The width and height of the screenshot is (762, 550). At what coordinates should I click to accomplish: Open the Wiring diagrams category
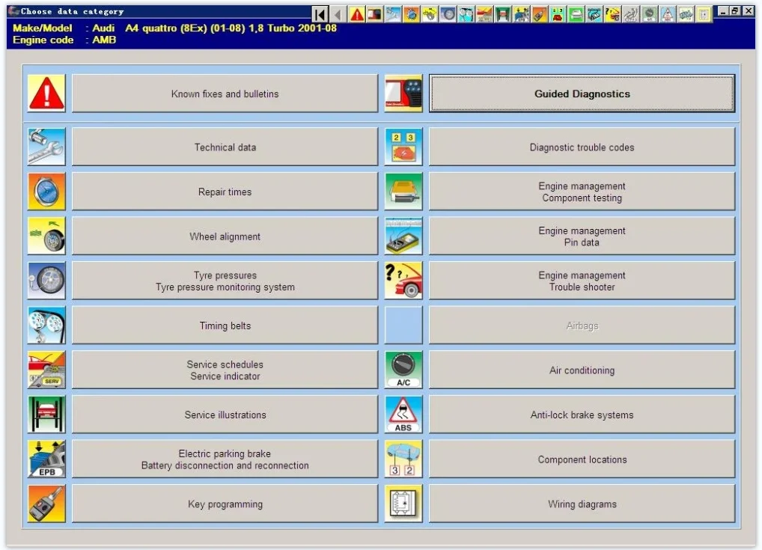582,504
